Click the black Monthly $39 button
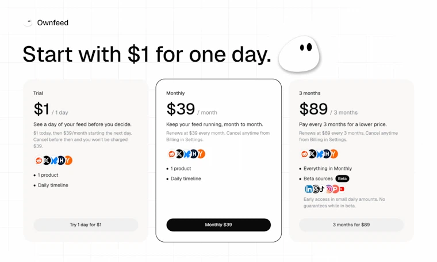 click(x=218, y=225)
